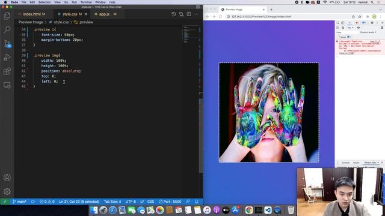Viewport: 385px width, 216px height.
Task: Open the Apple menu
Action: 5,2
